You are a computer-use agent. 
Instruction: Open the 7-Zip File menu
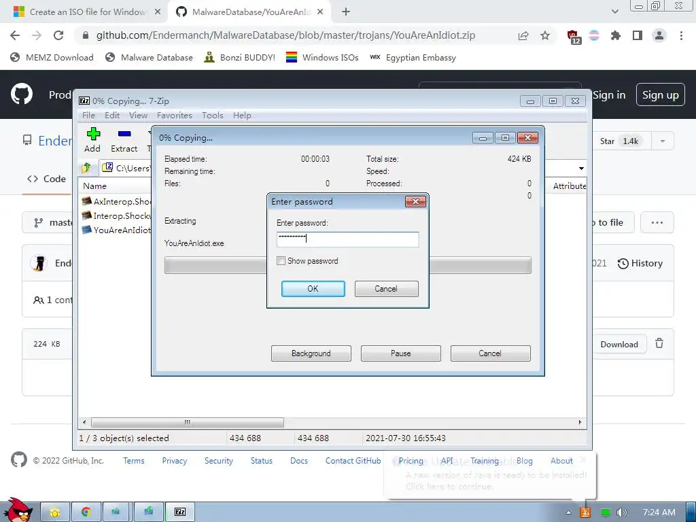coord(88,116)
